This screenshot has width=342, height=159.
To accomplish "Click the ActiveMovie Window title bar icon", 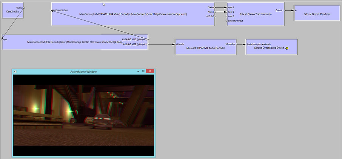I will (x=15, y=72).
